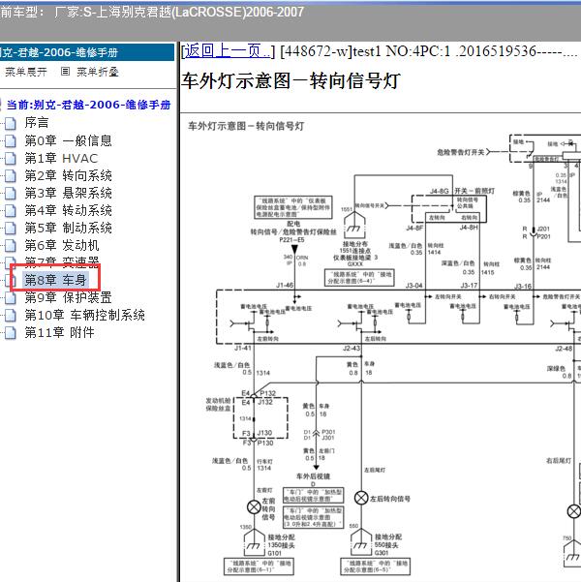Click the page icon next to 第1章 HVAC
581x582 pixels.
click(x=11, y=159)
